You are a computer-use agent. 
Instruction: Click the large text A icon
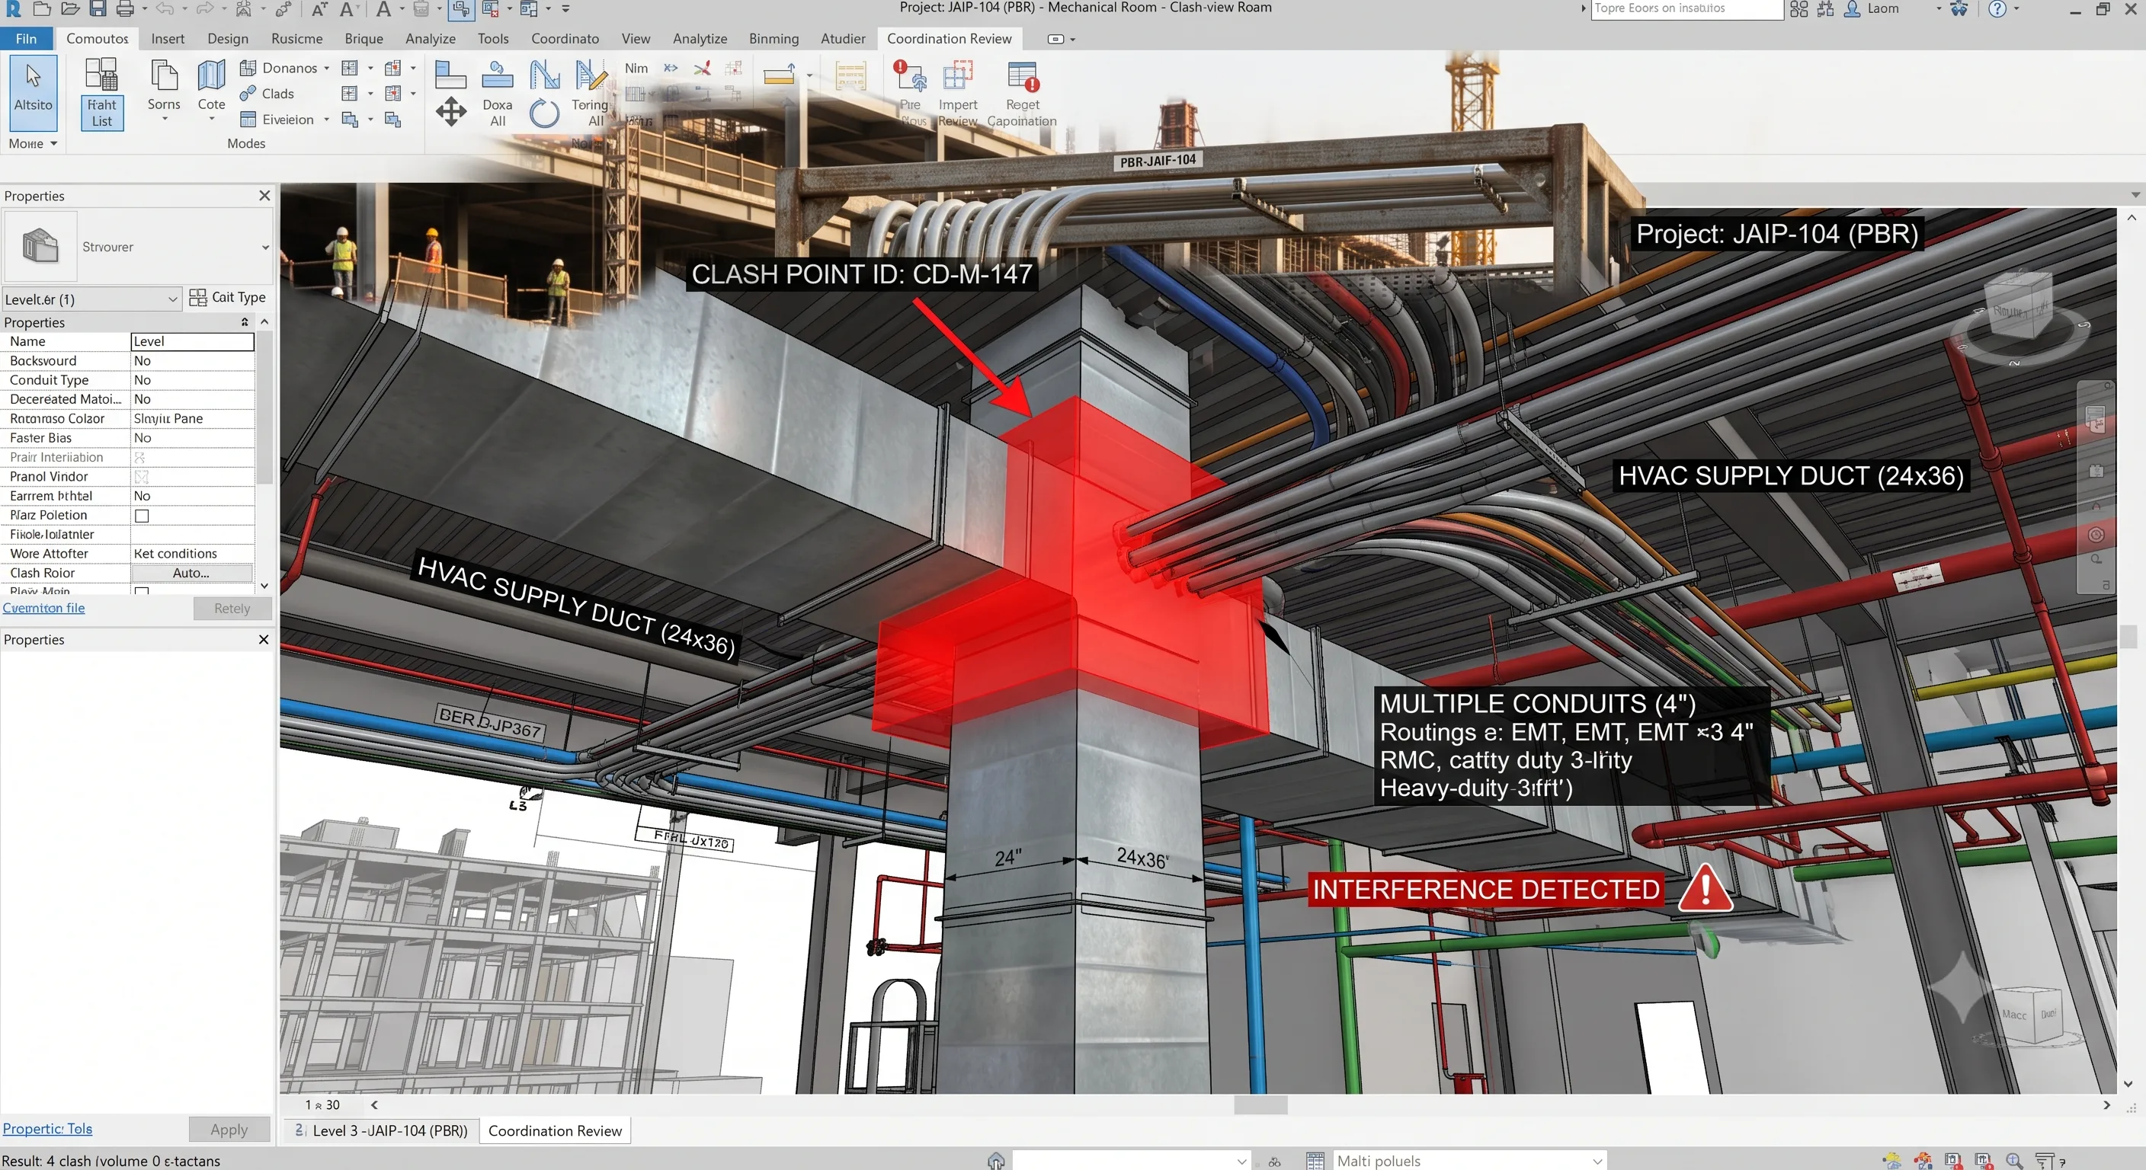(x=383, y=9)
